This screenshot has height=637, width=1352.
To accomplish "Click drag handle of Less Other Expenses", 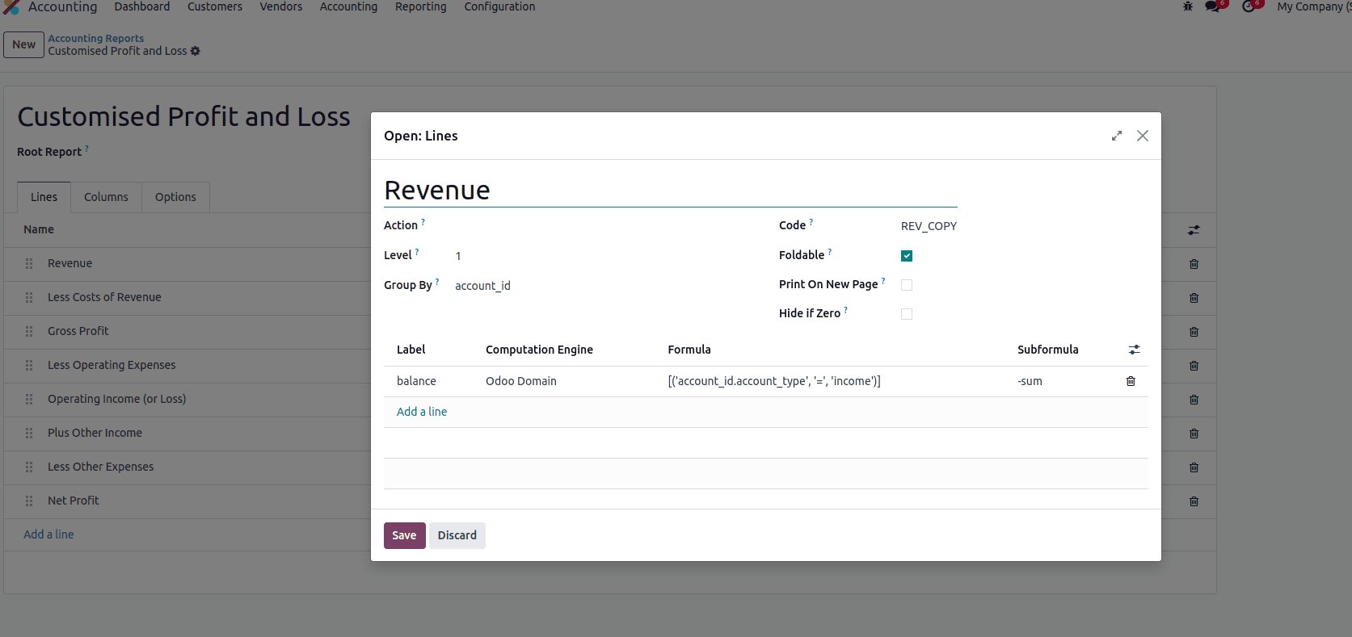I will tap(29, 467).
